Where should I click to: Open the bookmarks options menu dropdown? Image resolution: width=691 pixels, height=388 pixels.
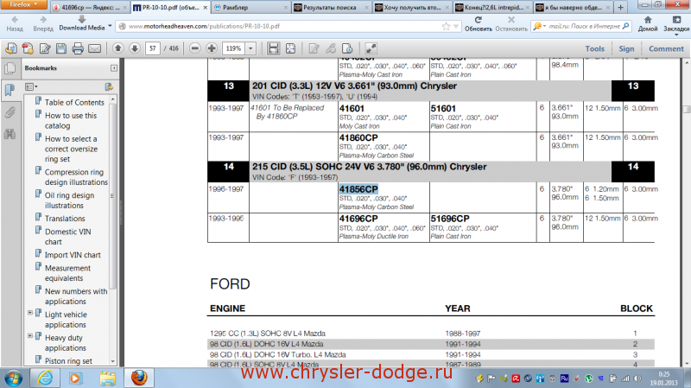tap(31, 87)
